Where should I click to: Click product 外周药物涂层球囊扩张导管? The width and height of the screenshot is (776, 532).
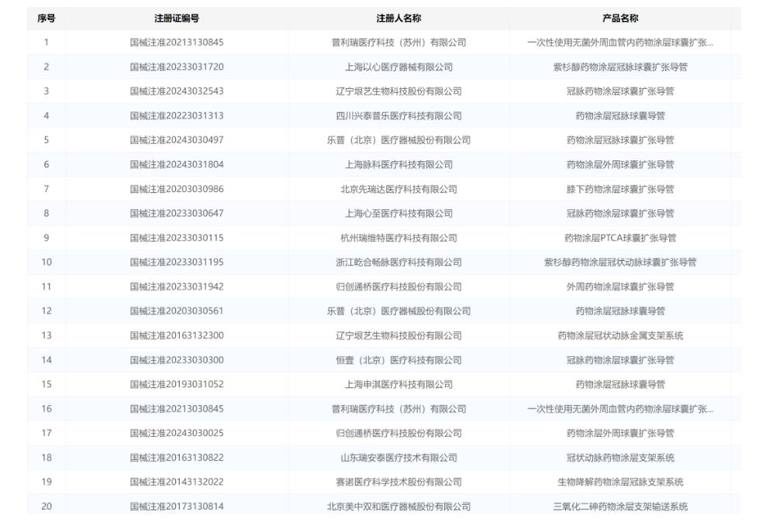click(620, 287)
